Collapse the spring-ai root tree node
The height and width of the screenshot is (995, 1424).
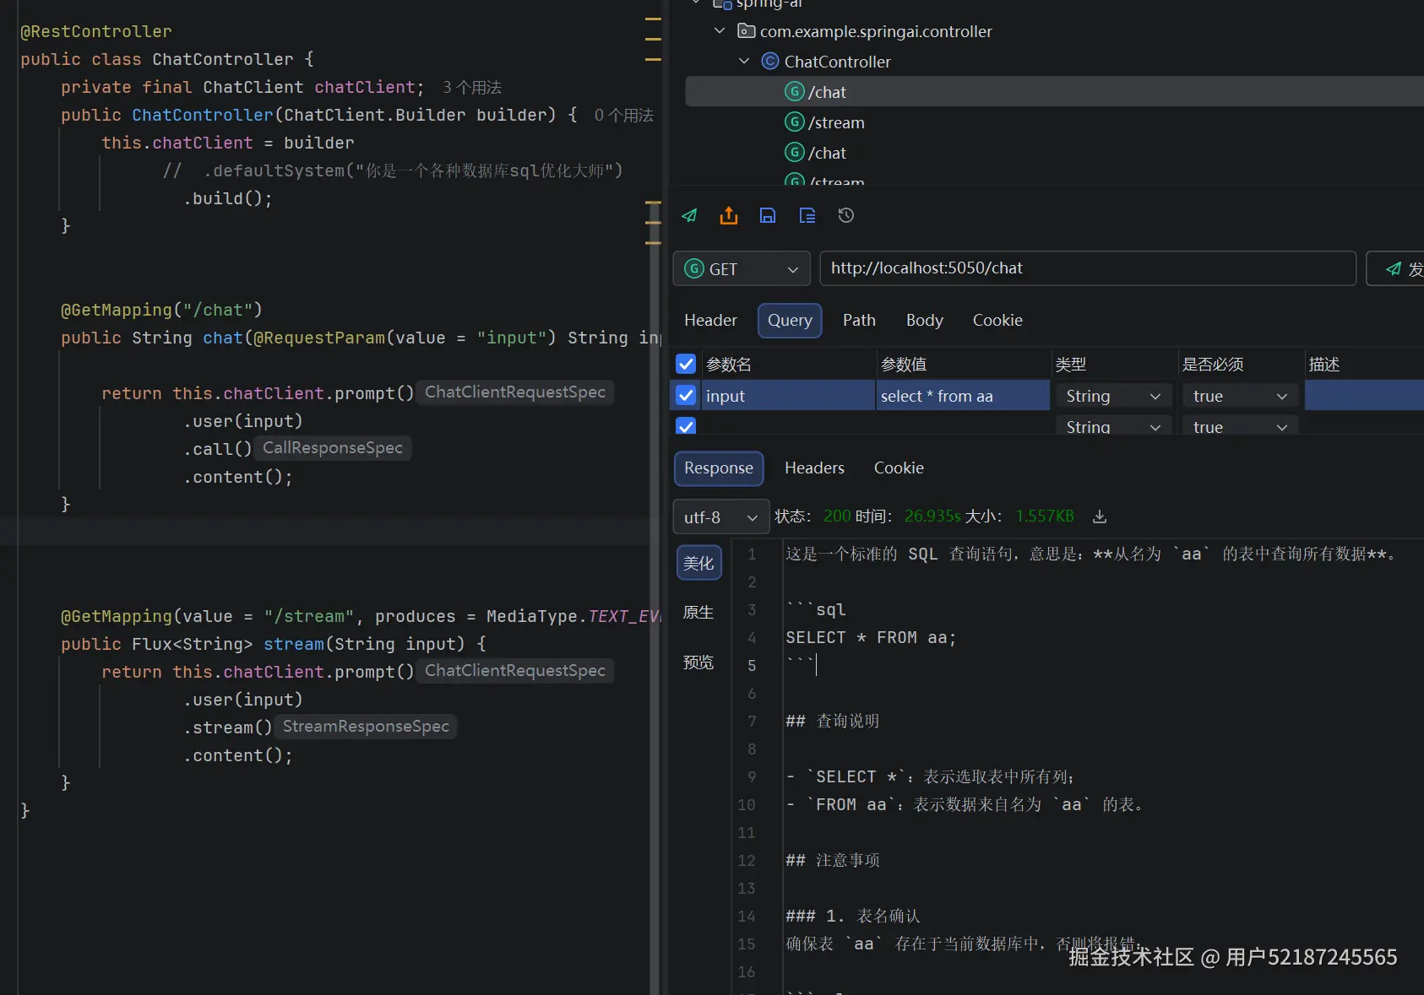(x=696, y=3)
